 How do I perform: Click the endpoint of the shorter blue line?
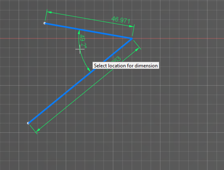pyautogui.click(x=45, y=23)
